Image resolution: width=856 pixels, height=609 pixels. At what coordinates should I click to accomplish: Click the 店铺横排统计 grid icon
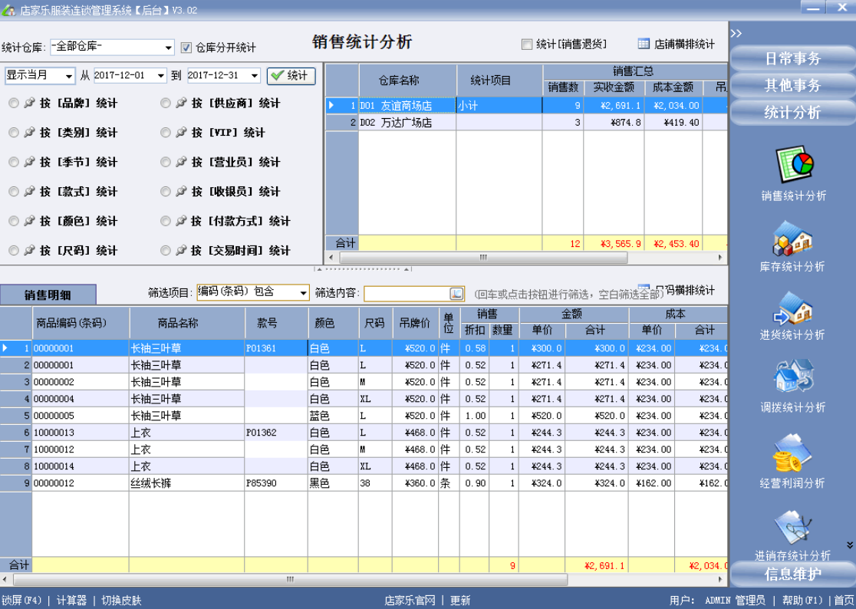point(644,44)
